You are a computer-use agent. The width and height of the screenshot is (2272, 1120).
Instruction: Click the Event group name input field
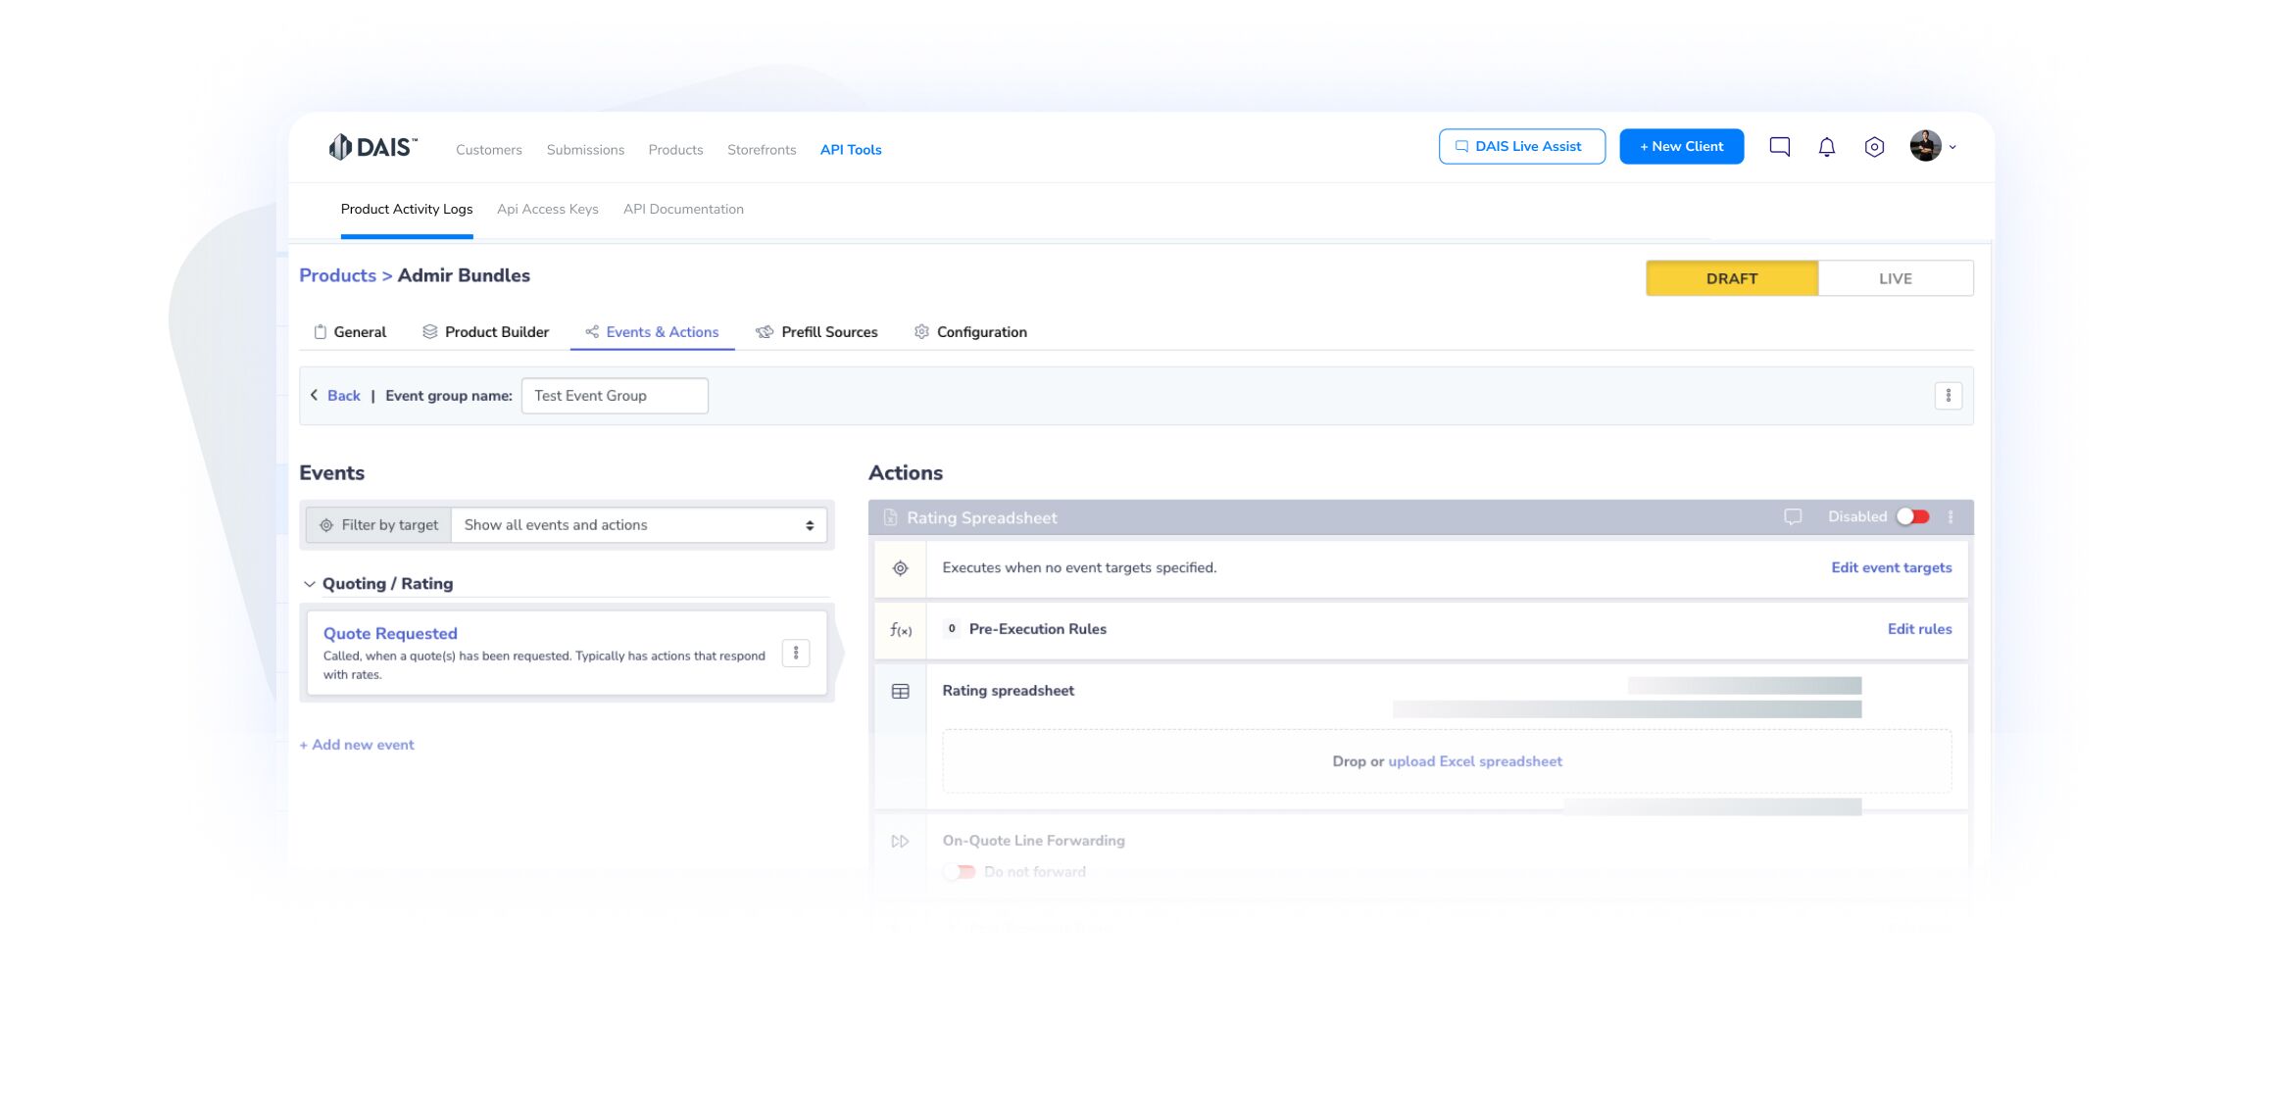click(x=614, y=396)
